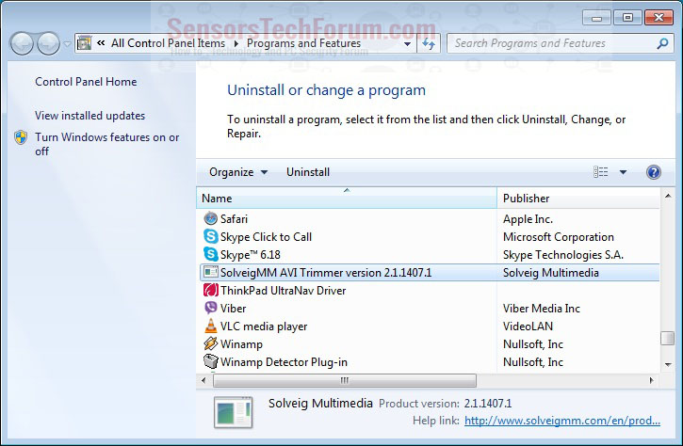
Task: Select the Safari program name
Action: (234, 219)
